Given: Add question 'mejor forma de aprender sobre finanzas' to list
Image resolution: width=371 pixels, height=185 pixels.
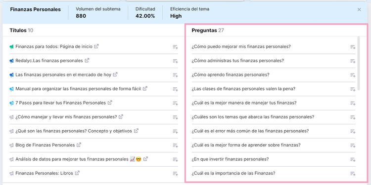Looking at the screenshot, I should pos(353,146).
